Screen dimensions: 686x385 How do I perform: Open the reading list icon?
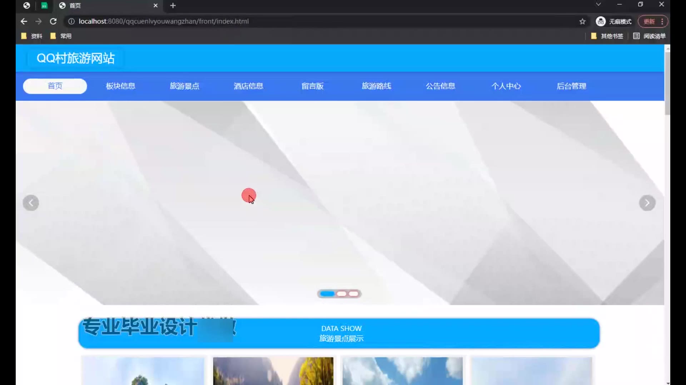636,36
